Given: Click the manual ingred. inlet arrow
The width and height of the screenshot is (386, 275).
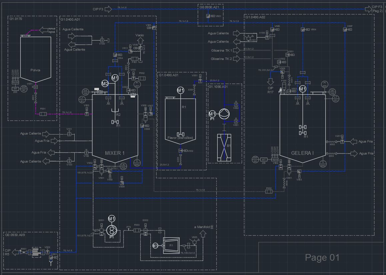Looking at the screenshot, I should pos(43,31).
